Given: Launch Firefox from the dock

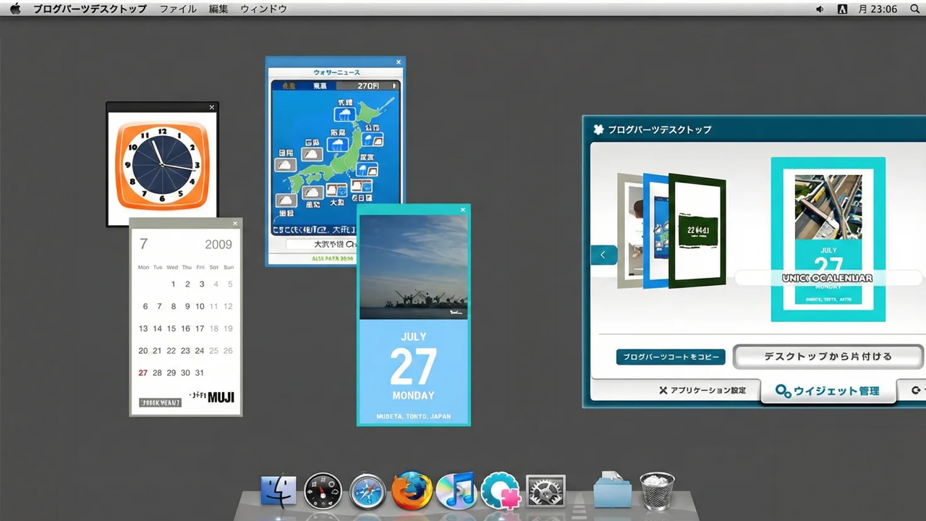Looking at the screenshot, I should click(x=412, y=491).
